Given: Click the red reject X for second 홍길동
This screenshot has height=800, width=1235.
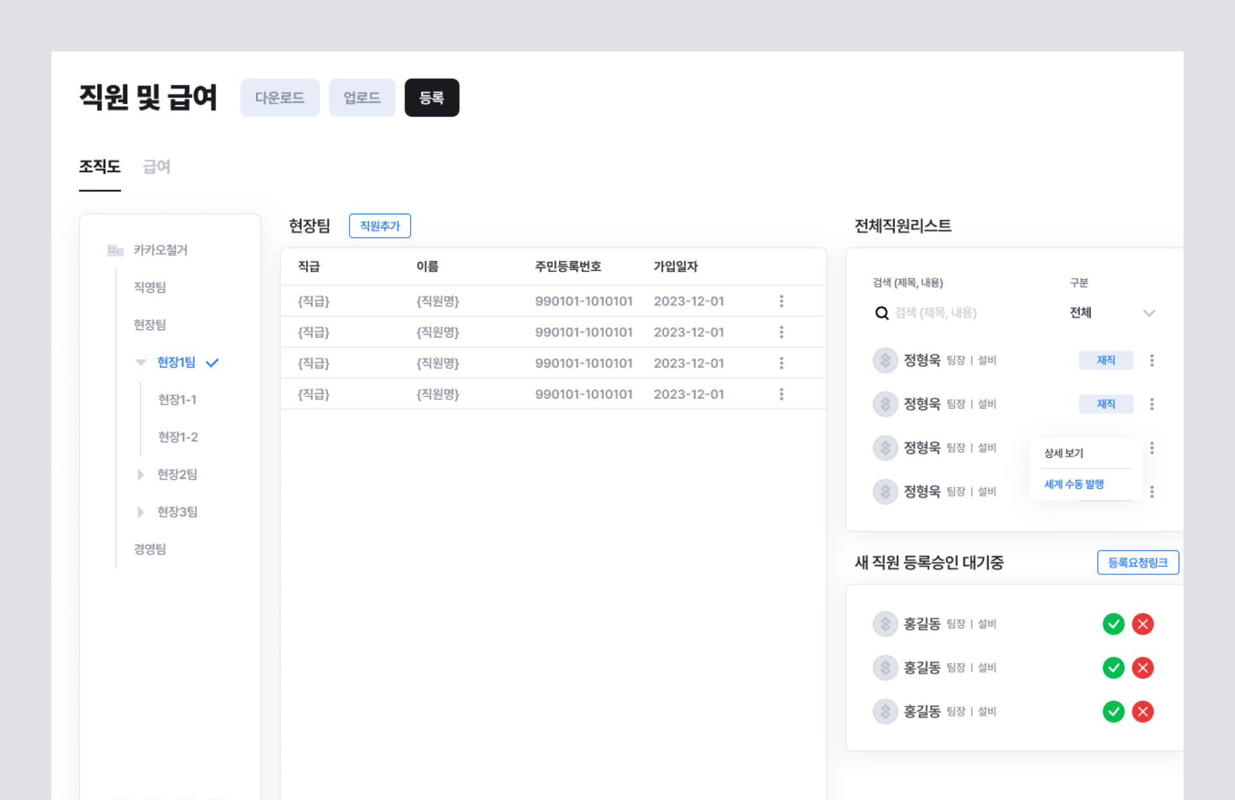Looking at the screenshot, I should click(x=1142, y=668).
